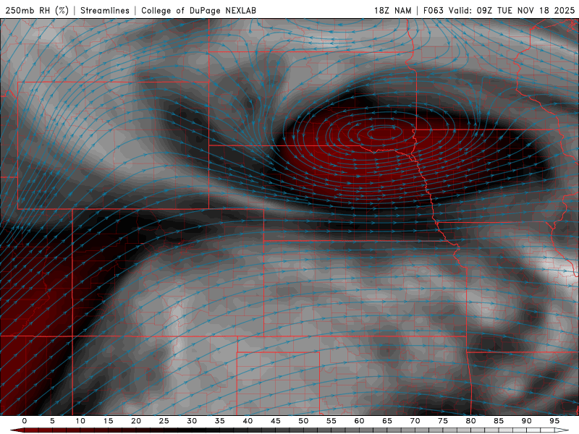Click the 95 value on the color scale
Image resolution: width=579 pixels, height=434 pixels.
[554, 421]
